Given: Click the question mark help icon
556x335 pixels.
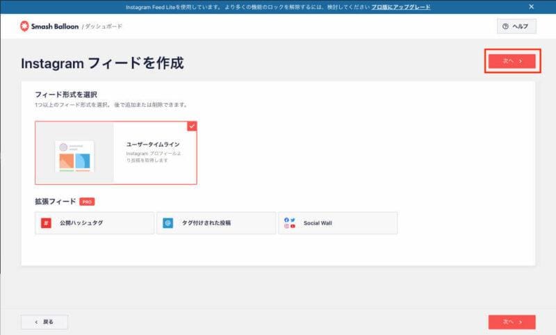Looking at the screenshot, I should (x=505, y=26).
